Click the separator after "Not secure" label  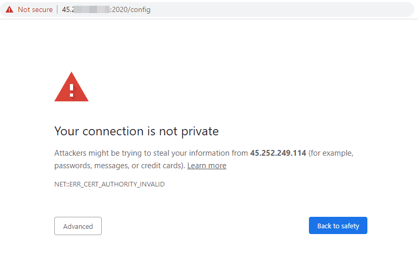click(x=57, y=9)
